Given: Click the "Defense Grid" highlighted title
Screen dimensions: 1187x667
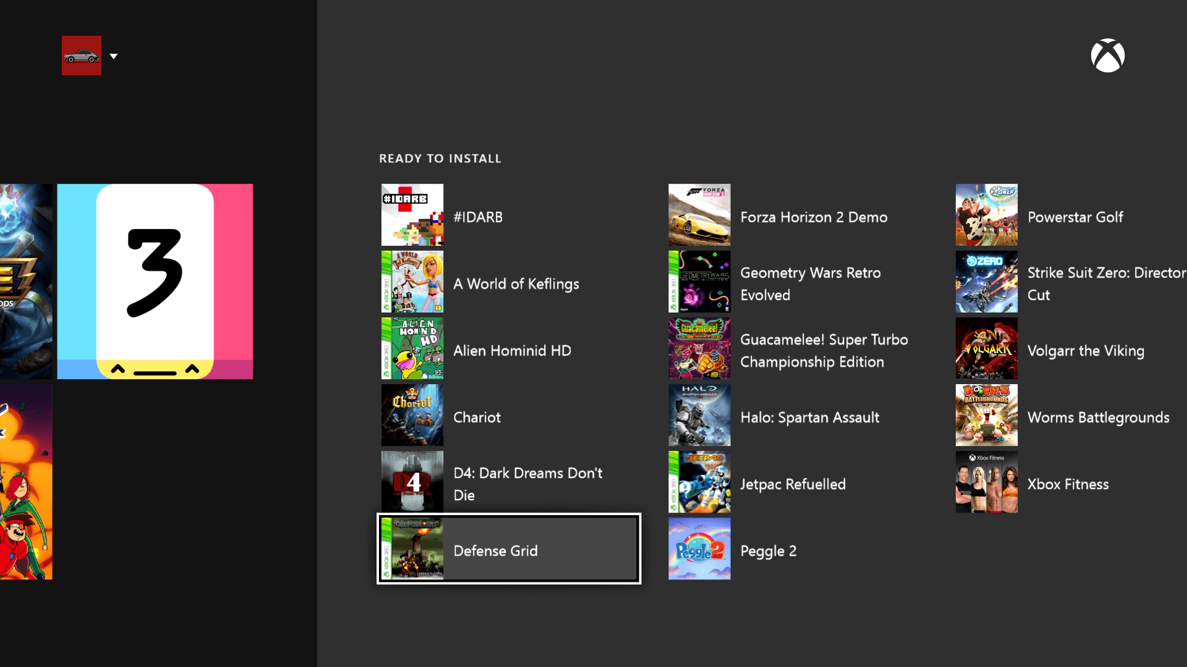Looking at the screenshot, I should click(496, 551).
